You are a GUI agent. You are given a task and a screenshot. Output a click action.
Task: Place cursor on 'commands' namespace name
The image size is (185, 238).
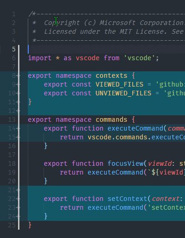point(111,119)
